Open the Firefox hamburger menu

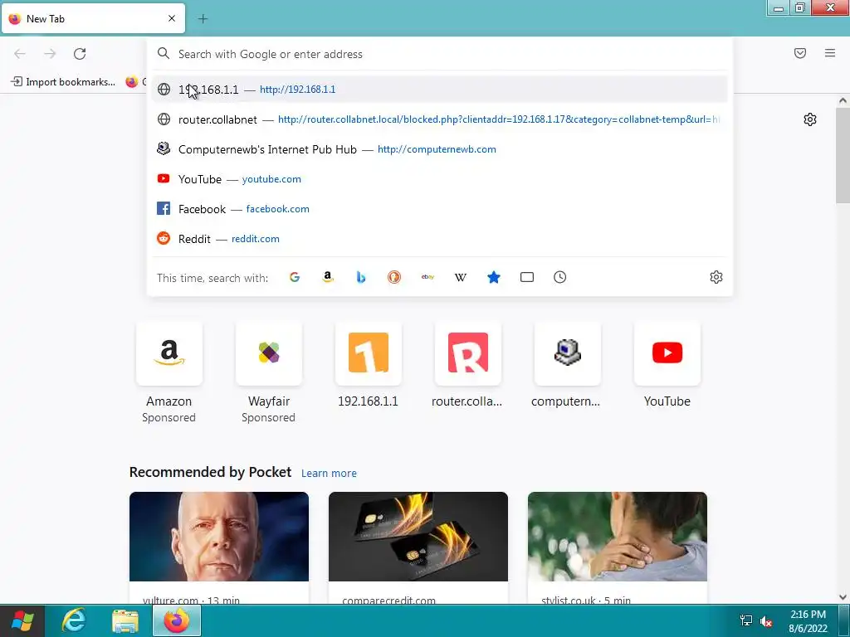[x=830, y=53]
